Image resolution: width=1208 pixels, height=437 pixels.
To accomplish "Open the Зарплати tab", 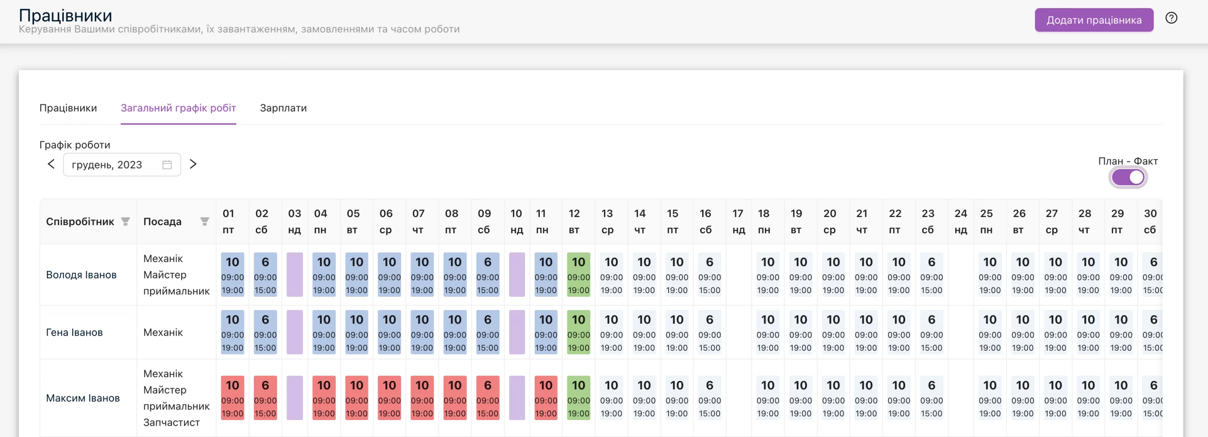I will tap(283, 108).
